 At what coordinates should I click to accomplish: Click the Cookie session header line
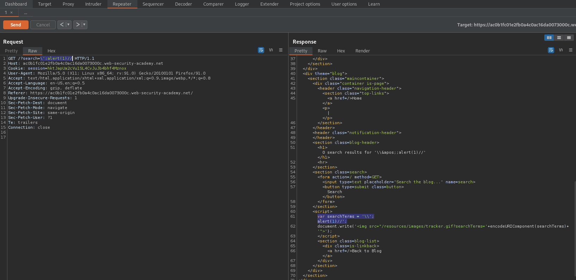point(67,69)
